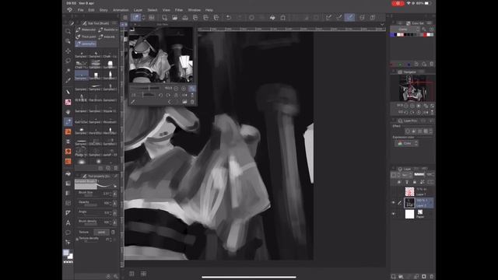Select the Move layer cross-arrow tool
498x280 pixels.
click(x=68, y=51)
